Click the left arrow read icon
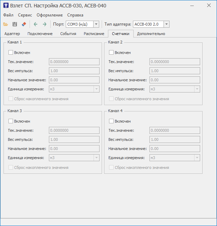The image size is (217, 226). coord(36,24)
